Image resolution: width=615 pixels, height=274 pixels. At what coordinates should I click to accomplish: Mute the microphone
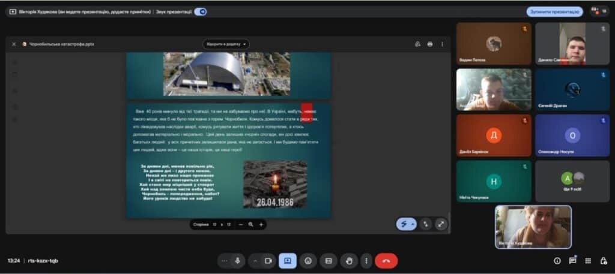[x=238, y=261]
